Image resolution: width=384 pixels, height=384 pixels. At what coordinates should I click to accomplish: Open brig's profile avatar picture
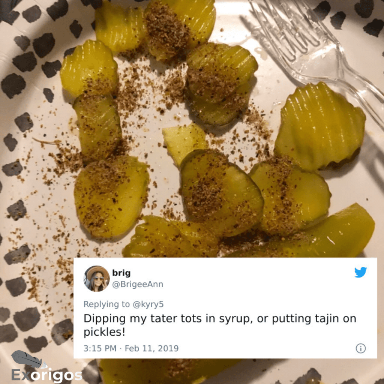point(96,279)
